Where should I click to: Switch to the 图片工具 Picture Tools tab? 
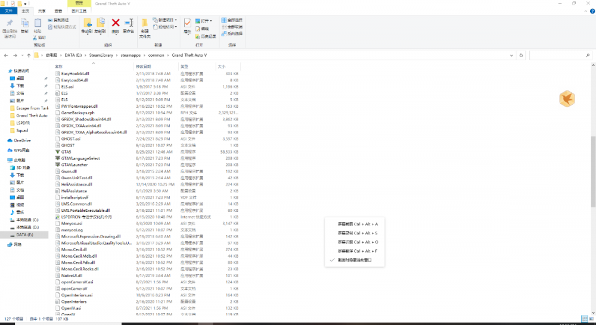point(79,11)
